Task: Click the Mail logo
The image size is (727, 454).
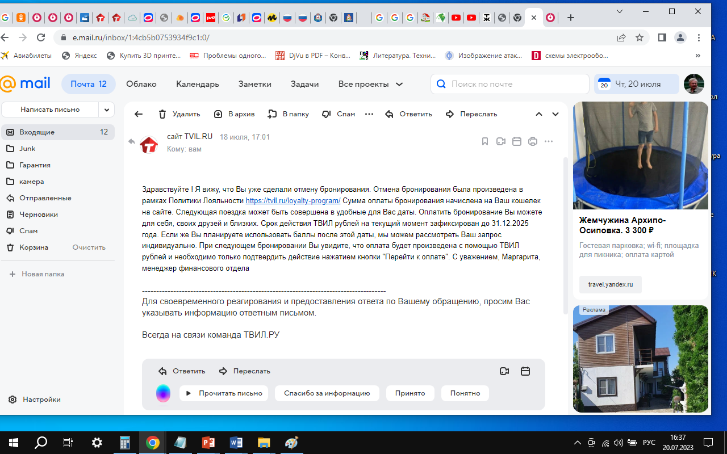Action: 25,83
